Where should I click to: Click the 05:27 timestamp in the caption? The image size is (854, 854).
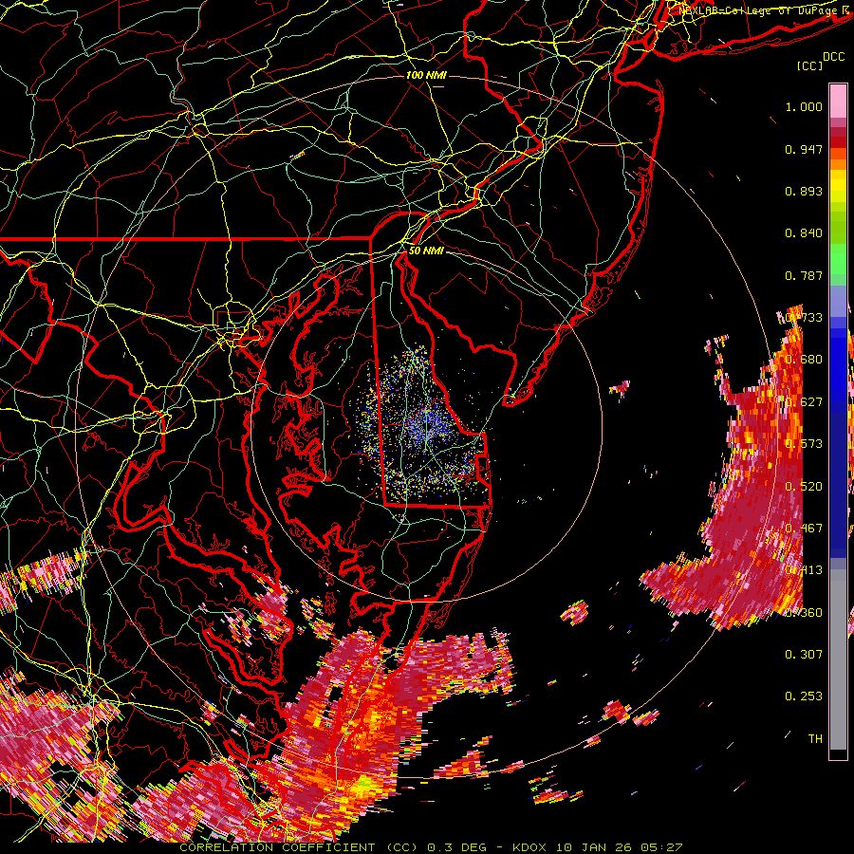tap(660, 847)
